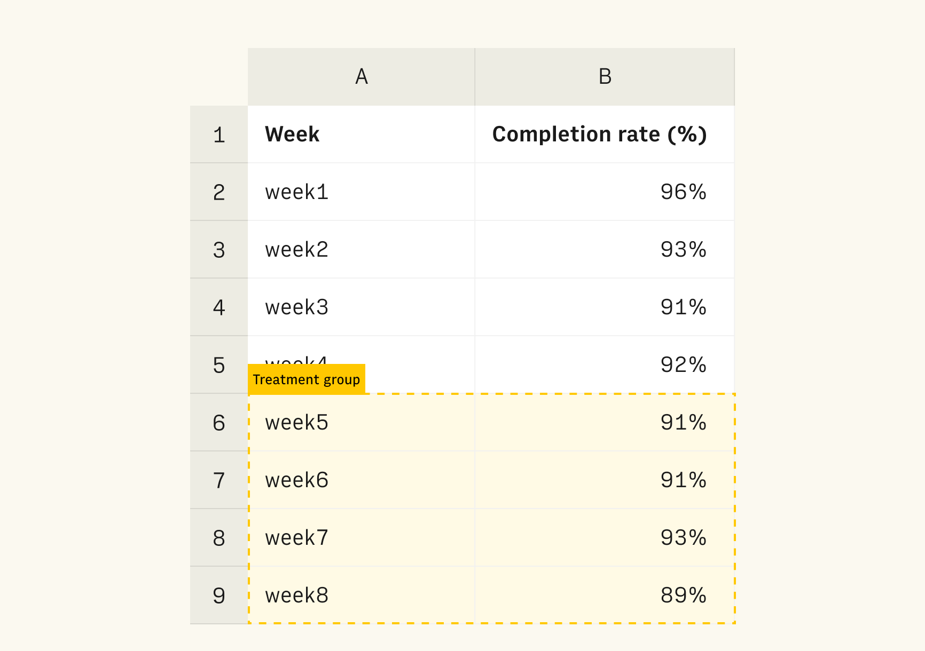Click the week2 cell
925x651 pixels.
(361, 250)
